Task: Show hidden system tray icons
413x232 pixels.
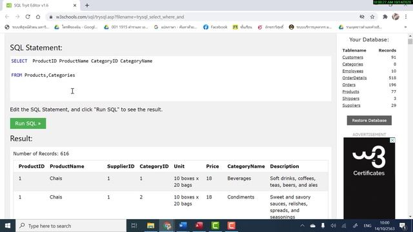Action: (x=303, y=226)
